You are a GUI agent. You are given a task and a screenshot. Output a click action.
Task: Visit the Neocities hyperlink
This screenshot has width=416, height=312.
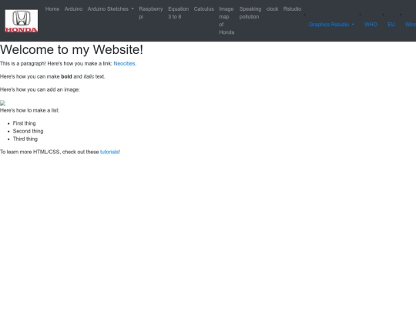pyautogui.click(x=125, y=64)
